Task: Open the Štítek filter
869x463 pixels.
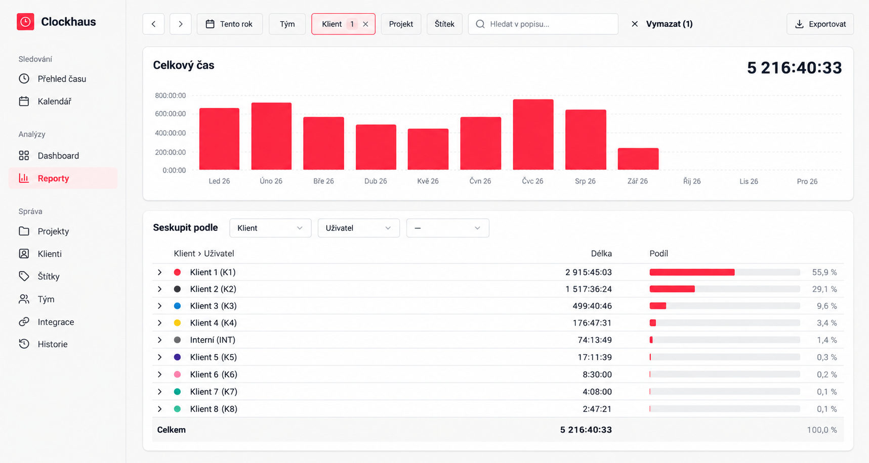Action: pos(444,24)
